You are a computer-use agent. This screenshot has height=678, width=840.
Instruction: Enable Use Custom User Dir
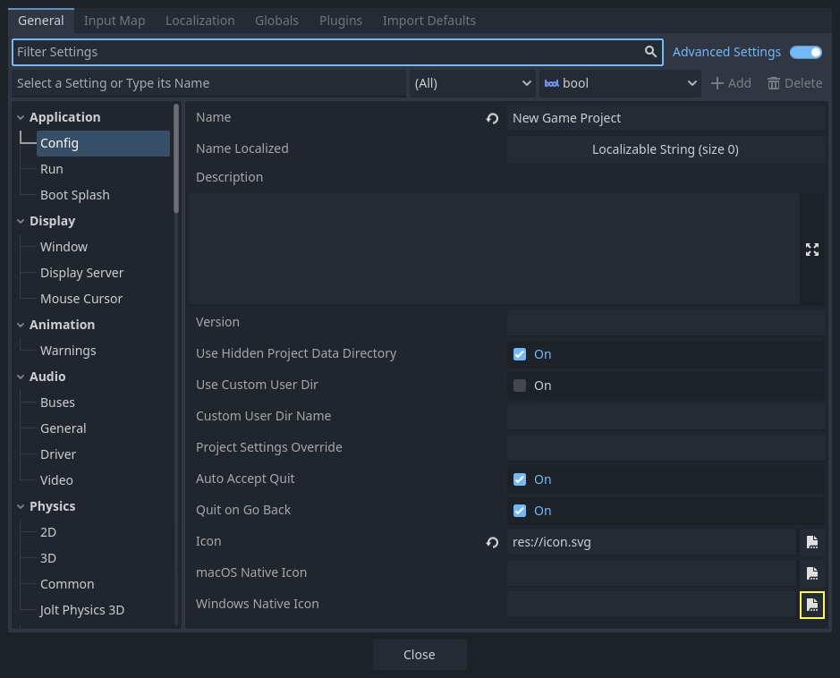(x=519, y=385)
